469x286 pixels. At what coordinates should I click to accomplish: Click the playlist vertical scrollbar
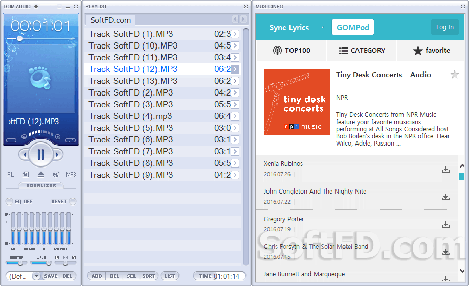[x=246, y=146]
